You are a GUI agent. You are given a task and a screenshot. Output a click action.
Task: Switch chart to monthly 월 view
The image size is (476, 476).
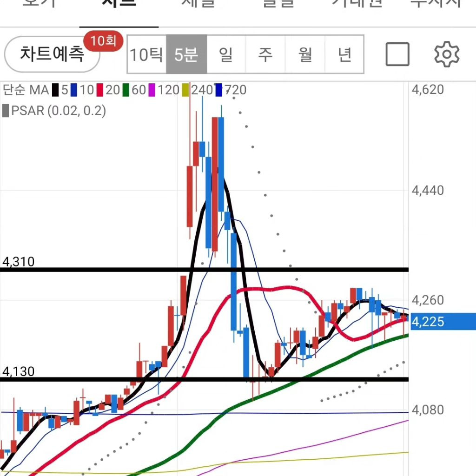(x=305, y=54)
